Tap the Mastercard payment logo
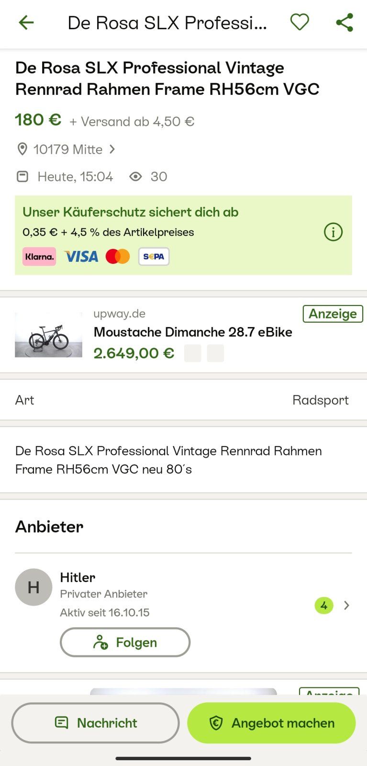This screenshot has height=766, width=367. (118, 257)
